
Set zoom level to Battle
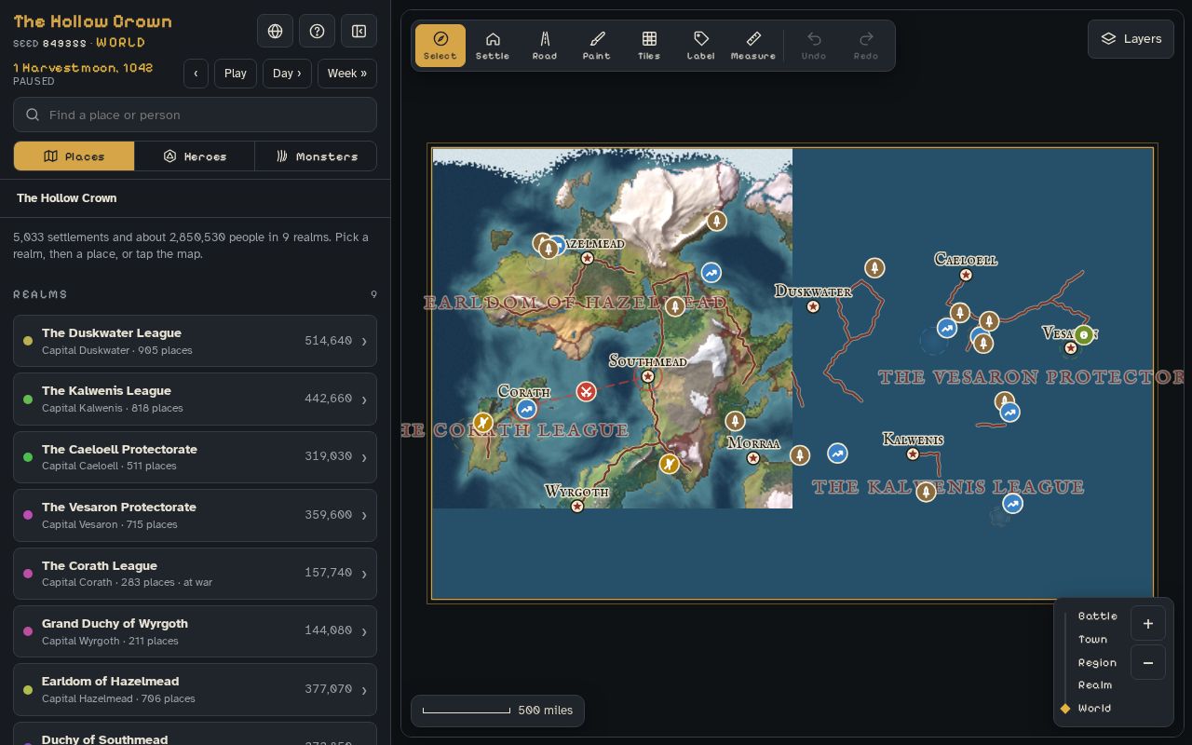click(x=1097, y=616)
